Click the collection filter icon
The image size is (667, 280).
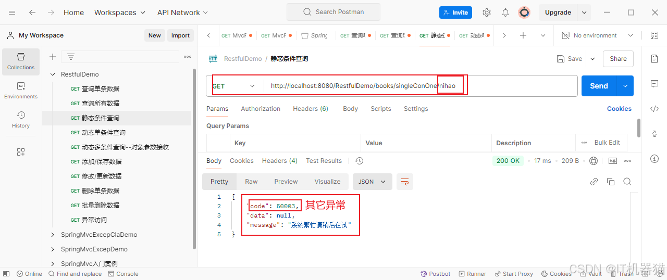71,57
